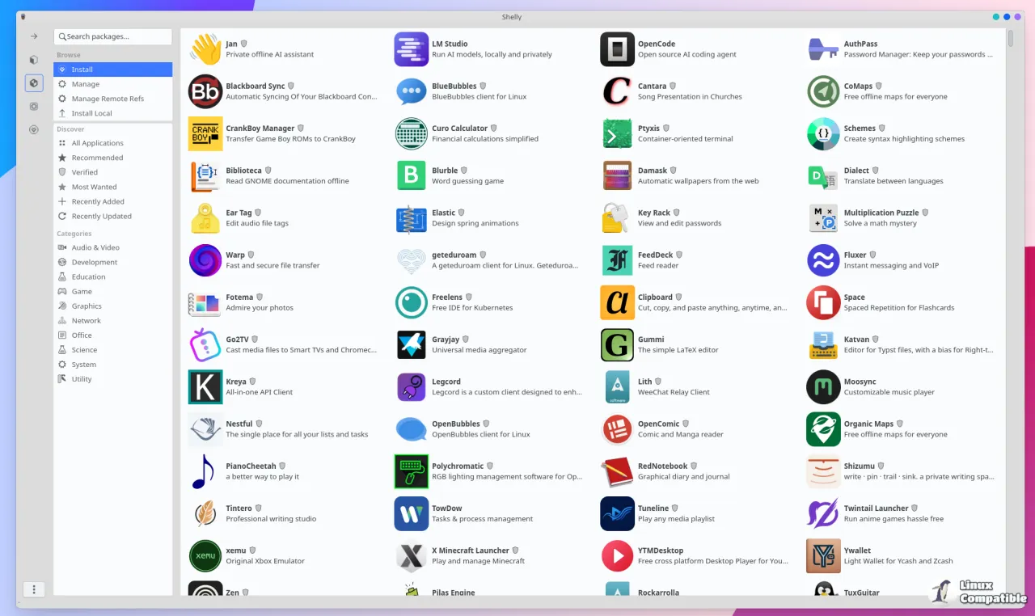Show Recently Added apps
The height and width of the screenshot is (616, 1035).
tap(113, 201)
